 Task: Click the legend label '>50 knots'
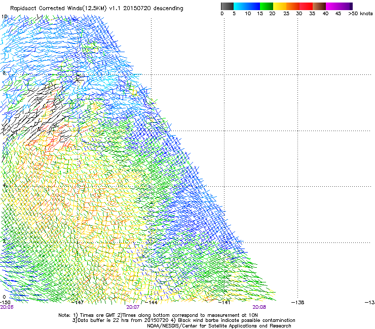click(360, 14)
